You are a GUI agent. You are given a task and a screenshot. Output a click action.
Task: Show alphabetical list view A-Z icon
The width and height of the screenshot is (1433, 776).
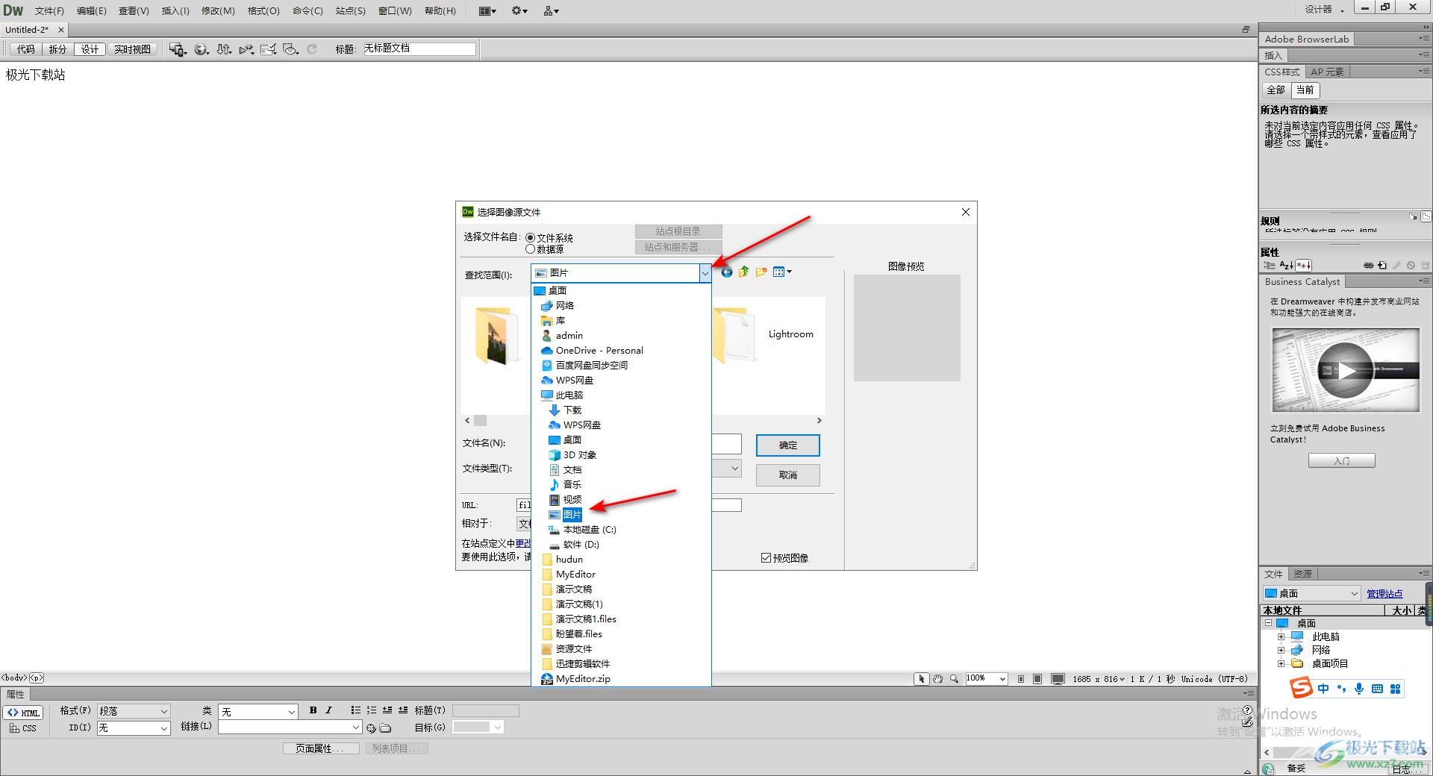pos(1286,265)
